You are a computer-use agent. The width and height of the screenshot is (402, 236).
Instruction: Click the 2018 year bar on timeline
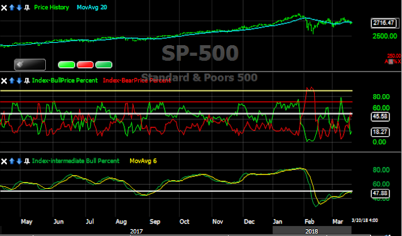coord(312,230)
